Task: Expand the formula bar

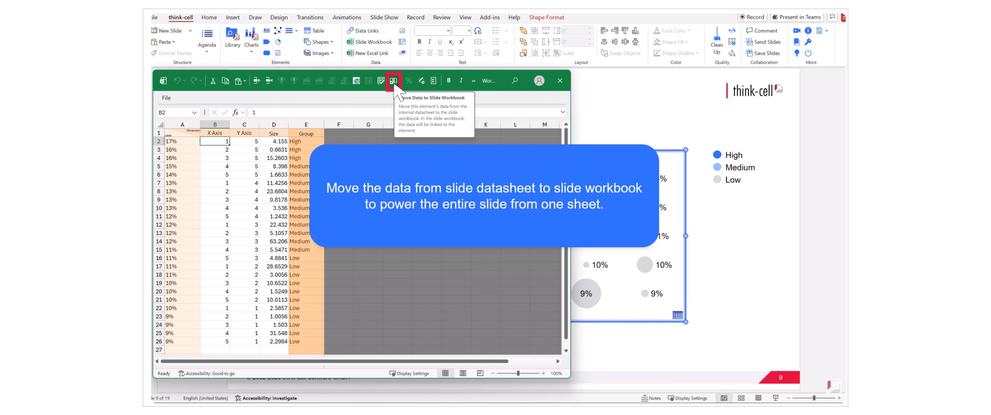Action: [x=562, y=112]
